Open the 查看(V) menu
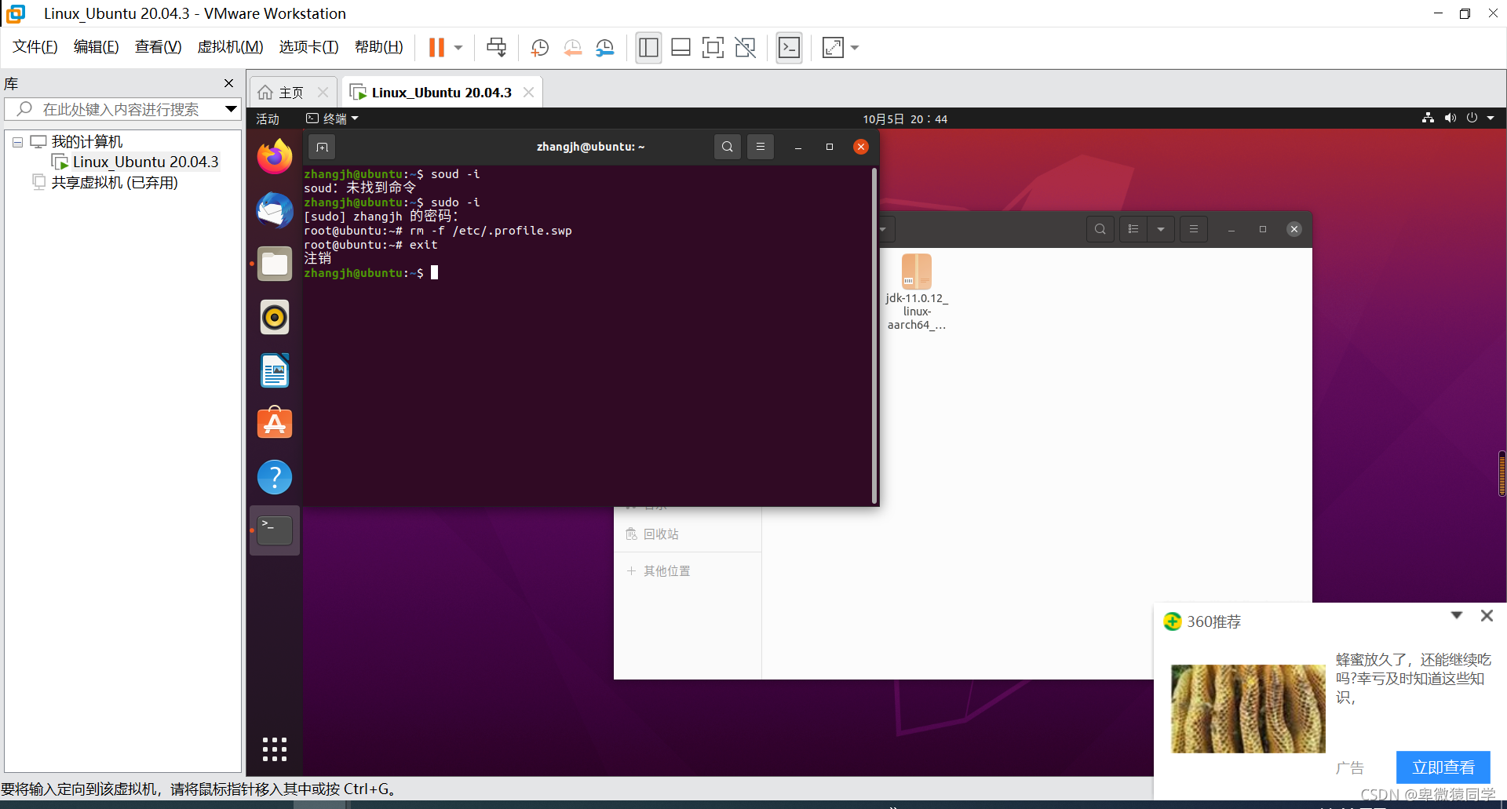 click(x=158, y=47)
